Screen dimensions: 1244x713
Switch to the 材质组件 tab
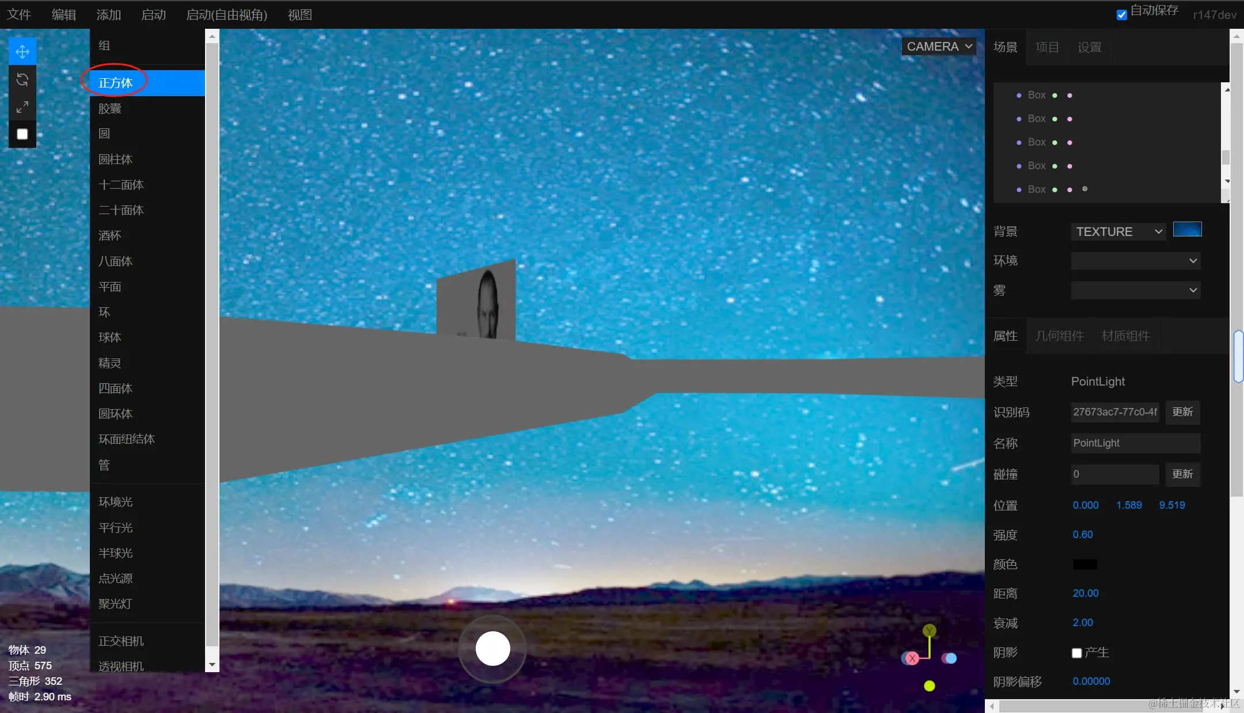pos(1125,336)
